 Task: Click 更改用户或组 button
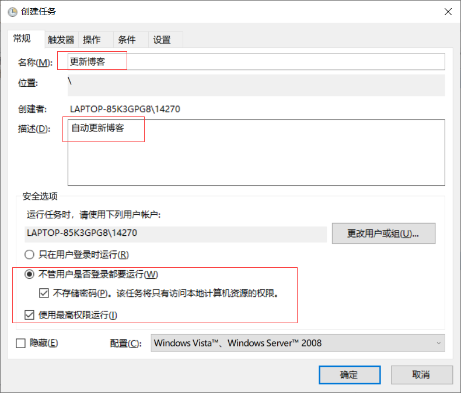coord(383,233)
